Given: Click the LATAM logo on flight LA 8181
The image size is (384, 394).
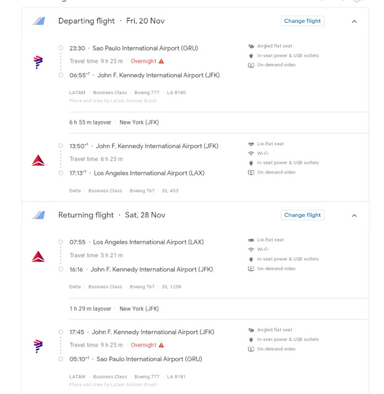Looking at the screenshot, I should 38,345.
